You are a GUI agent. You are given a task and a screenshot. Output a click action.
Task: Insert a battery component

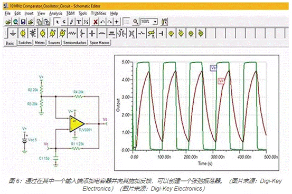point(33,34)
